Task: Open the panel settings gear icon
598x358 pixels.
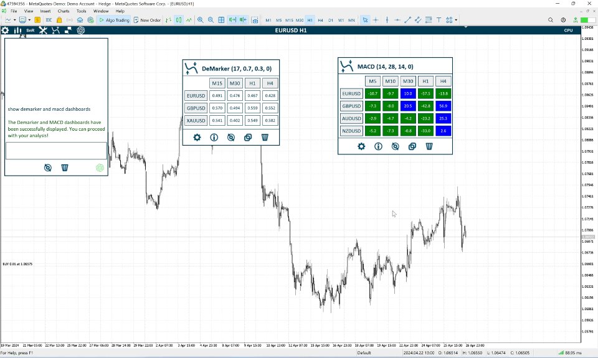Action: tap(6, 31)
